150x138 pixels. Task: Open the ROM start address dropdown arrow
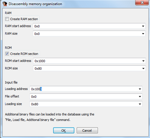coord(143,61)
